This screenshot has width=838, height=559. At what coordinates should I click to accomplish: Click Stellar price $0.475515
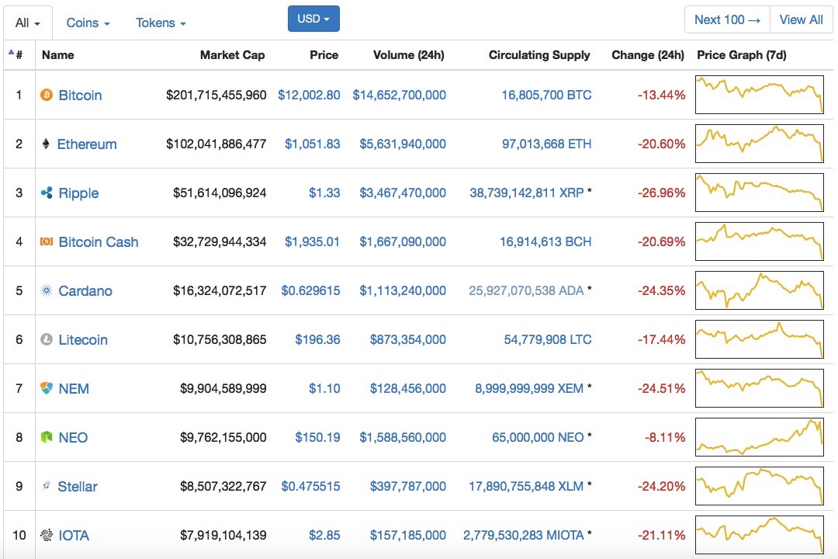pyautogui.click(x=310, y=486)
